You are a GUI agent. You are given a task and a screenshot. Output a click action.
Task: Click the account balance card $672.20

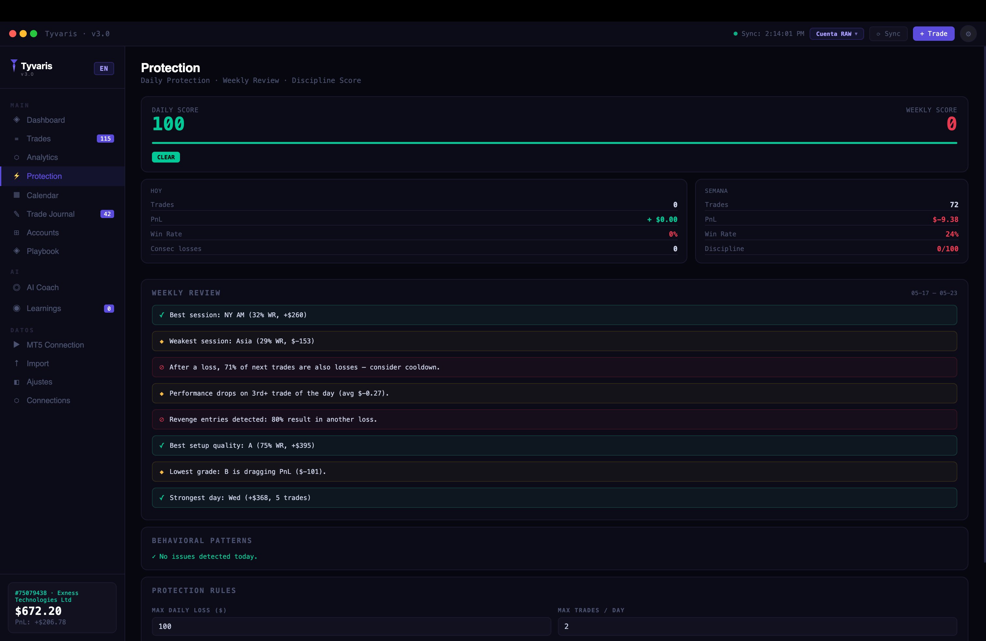pos(62,607)
